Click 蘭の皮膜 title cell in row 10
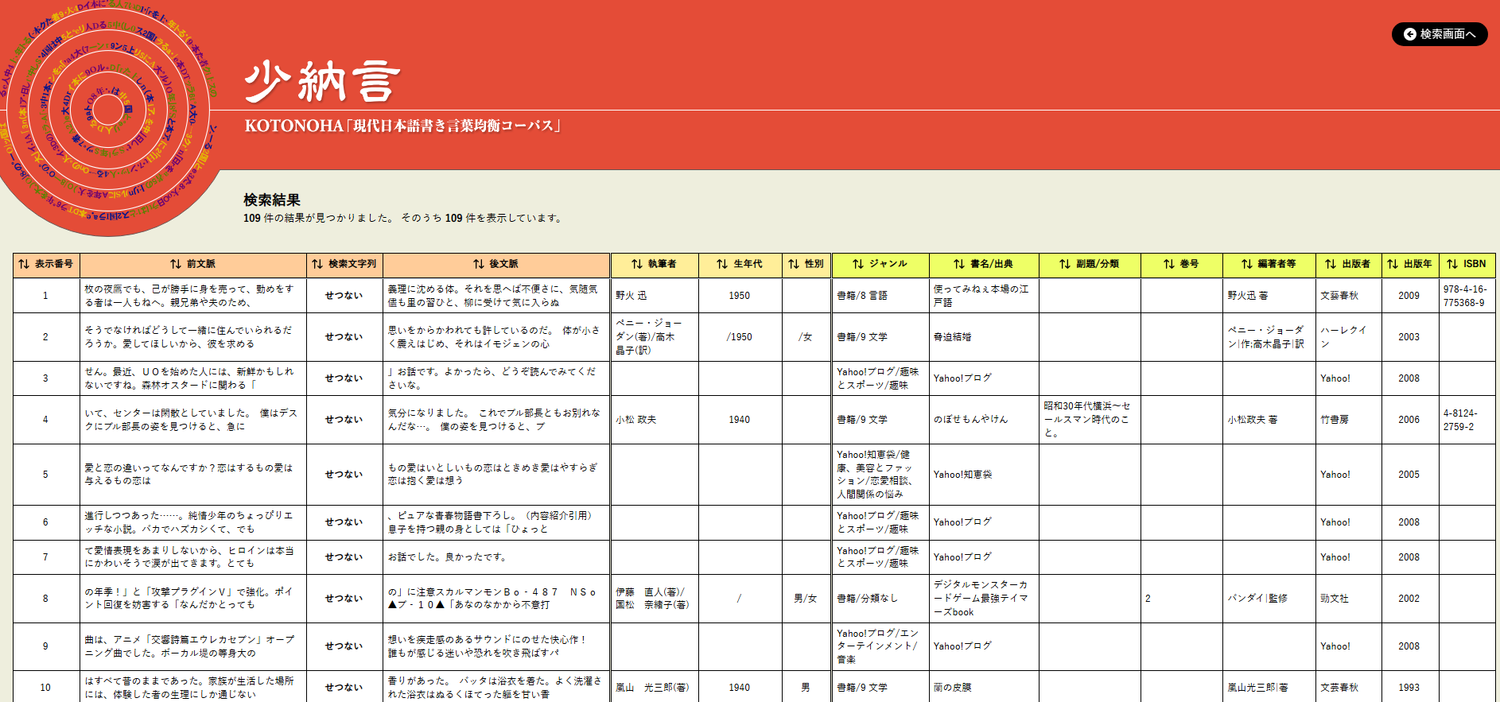Screen dimensions: 1500x702 coord(984,688)
